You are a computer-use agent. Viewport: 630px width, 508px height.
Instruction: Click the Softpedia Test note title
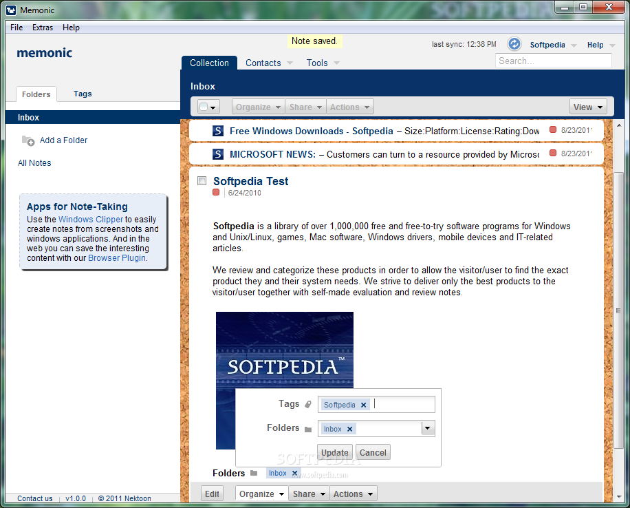point(251,182)
